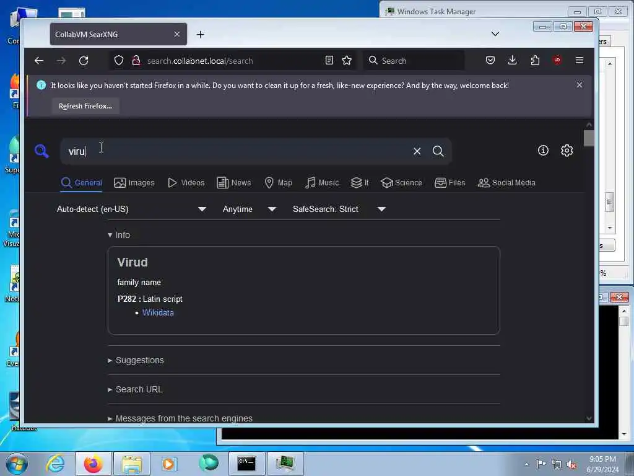Expand the Search URL section
The image size is (634, 476).
(x=135, y=389)
